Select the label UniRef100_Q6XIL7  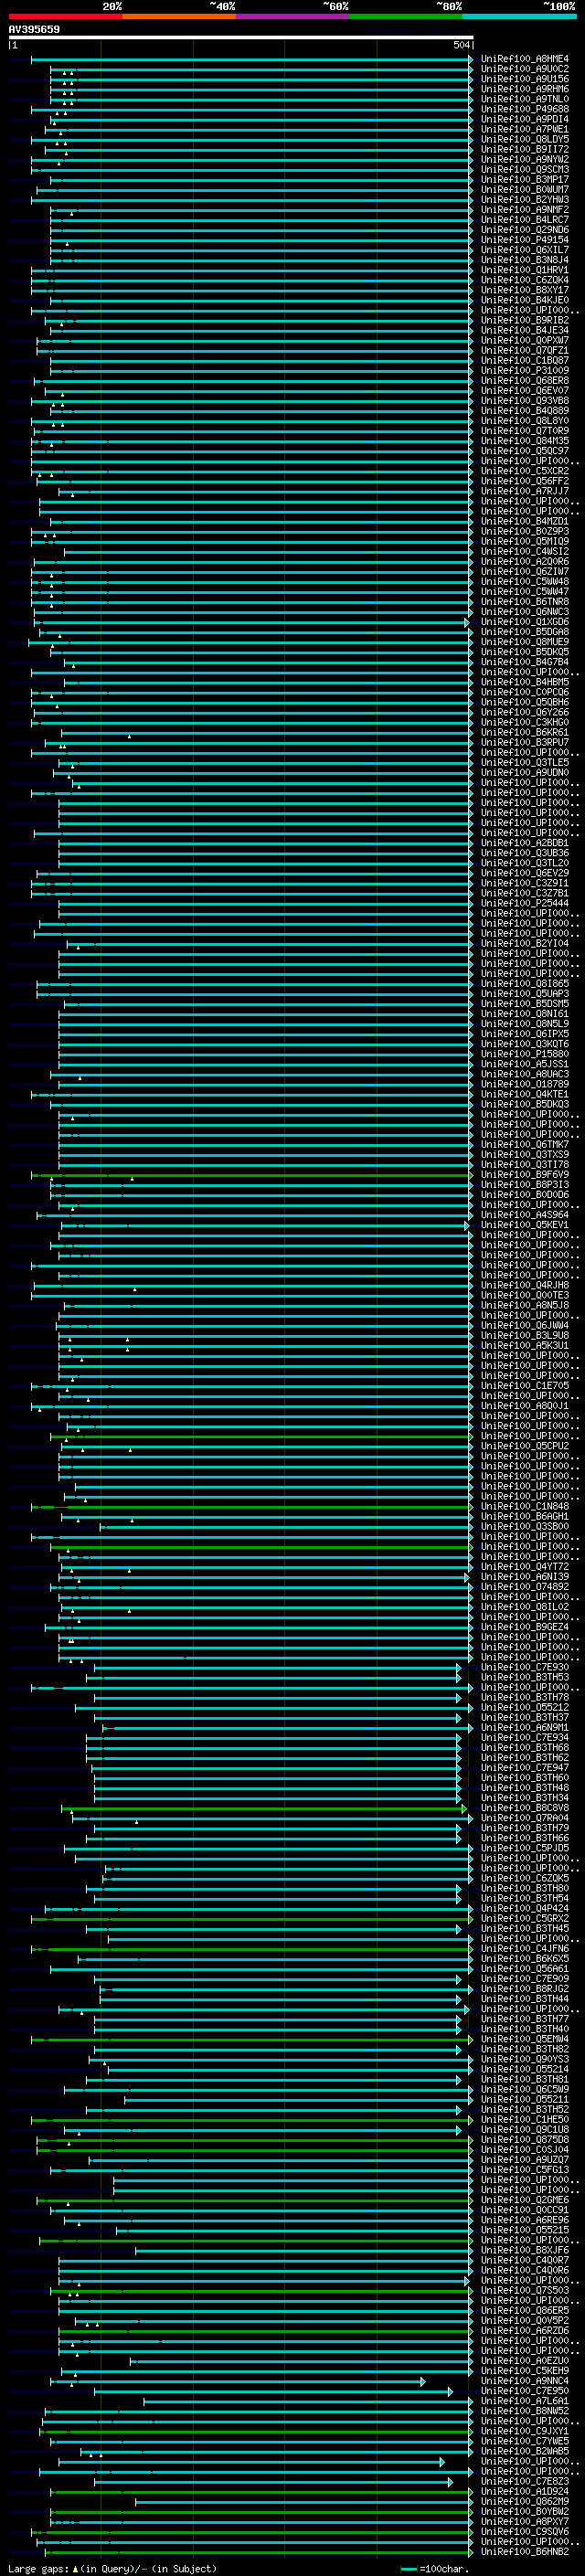pyautogui.click(x=525, y=250)
